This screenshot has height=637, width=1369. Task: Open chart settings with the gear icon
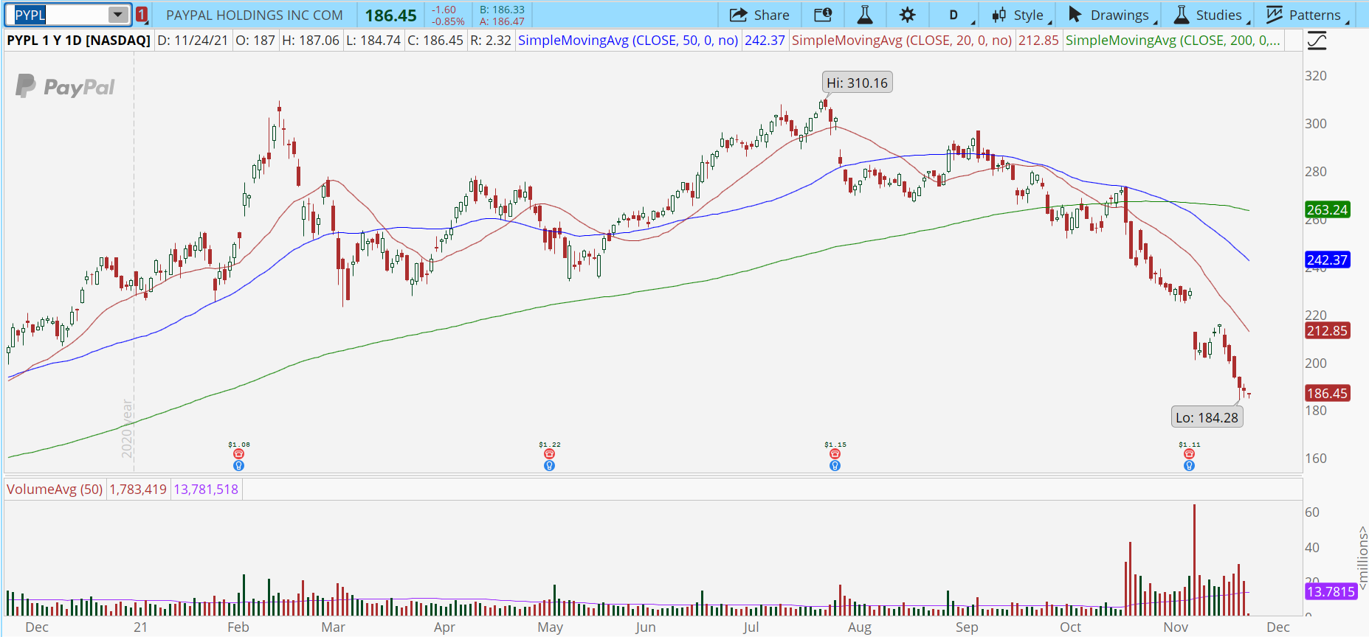pos(908,15)
